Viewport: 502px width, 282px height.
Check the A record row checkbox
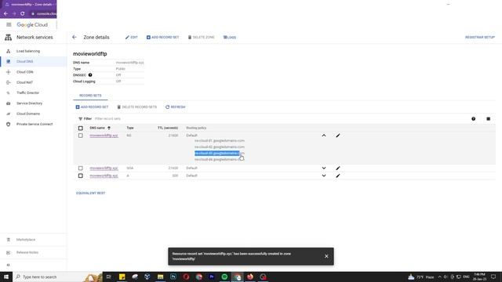click(x=80, y=175)
